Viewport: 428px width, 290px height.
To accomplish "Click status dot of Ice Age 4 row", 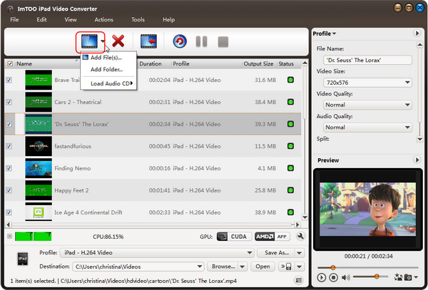I will (x=290, y=212).
